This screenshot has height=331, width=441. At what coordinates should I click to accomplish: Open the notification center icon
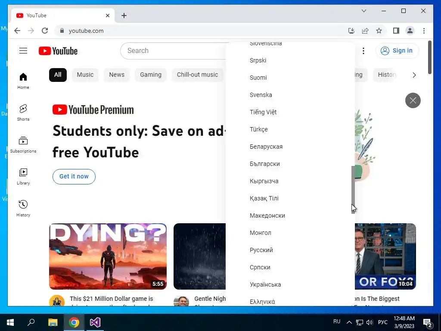click(x=428, y=323)
